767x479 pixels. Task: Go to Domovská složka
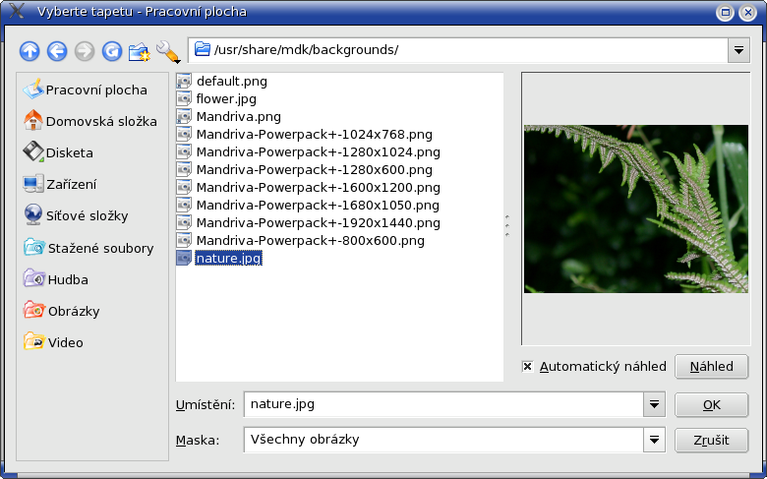90,121
